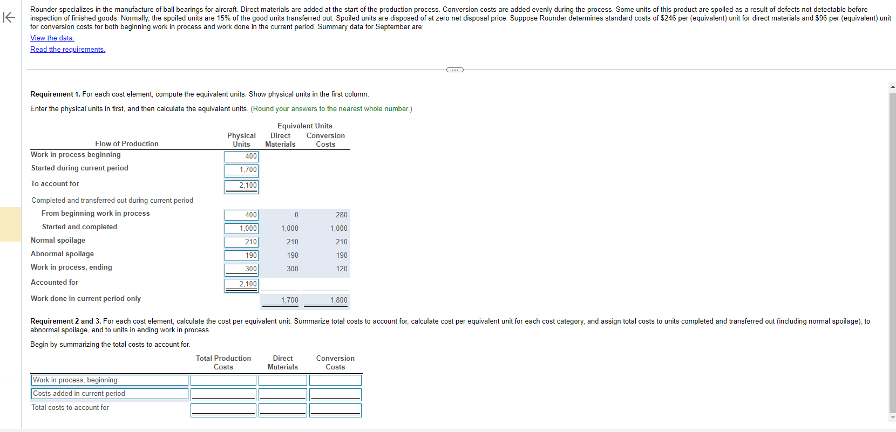Click the 0 direct materials value
This screenshot has width=896, height=432.
click(296, 215)
